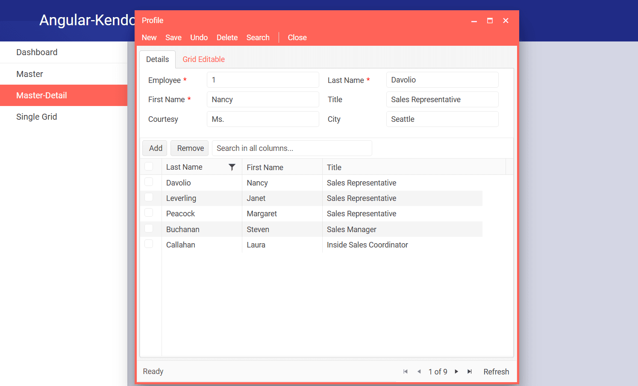Click Undo in the Profile toolbar

coord(199,38)
